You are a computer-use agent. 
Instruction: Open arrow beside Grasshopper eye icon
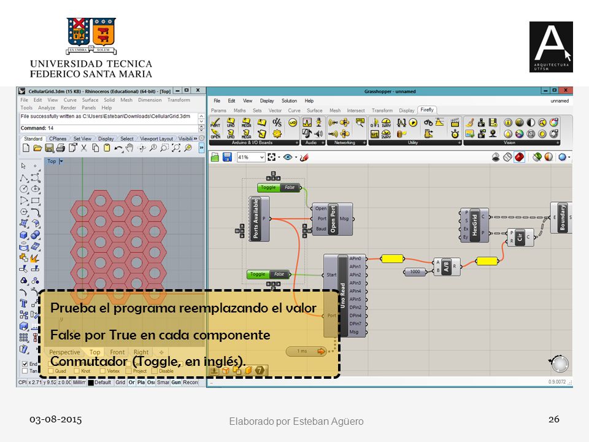[296, 158]
